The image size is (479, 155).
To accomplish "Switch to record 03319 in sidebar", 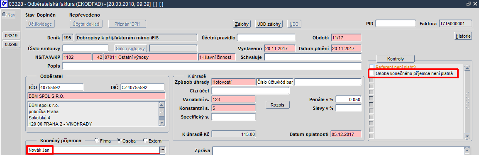I will [x=11, y=35].
